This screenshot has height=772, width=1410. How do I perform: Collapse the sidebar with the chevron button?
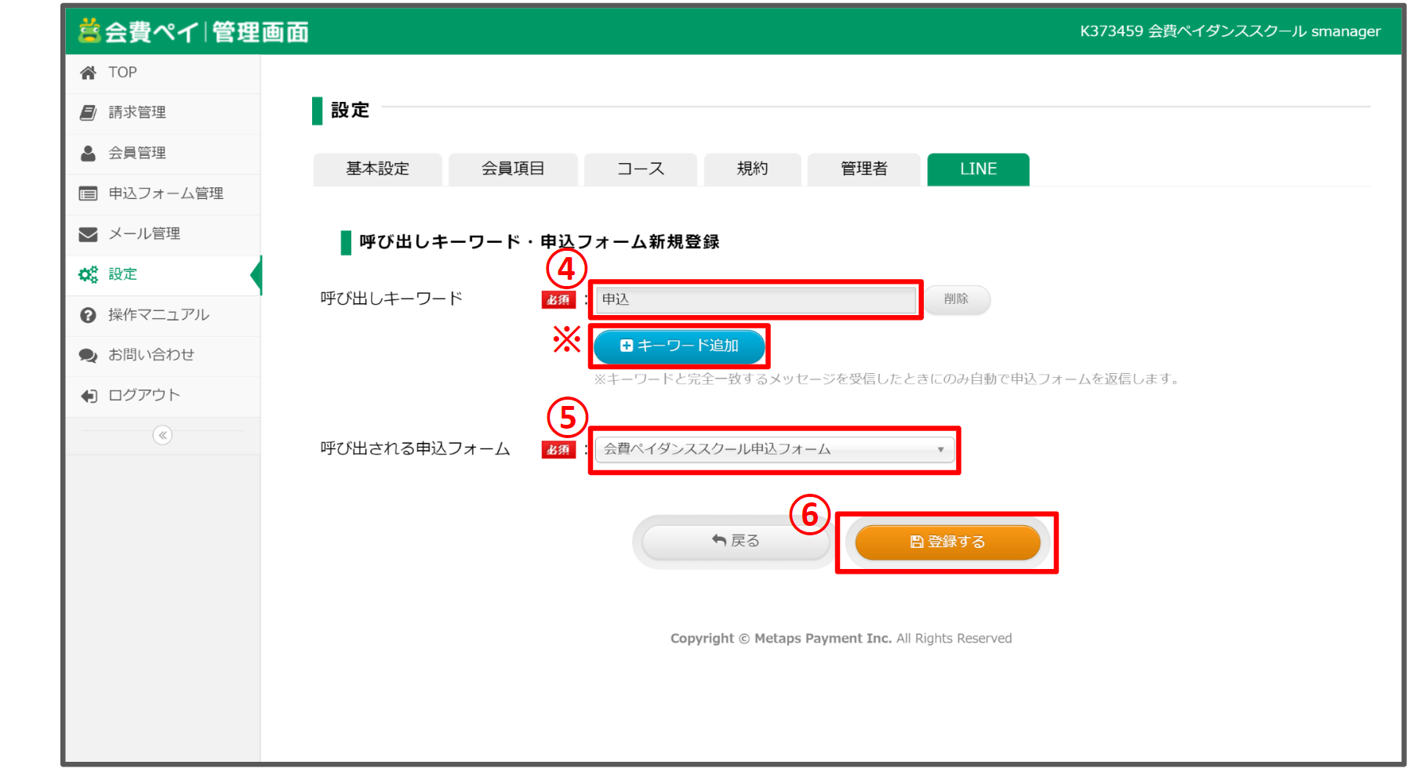(x=162, y=435)
